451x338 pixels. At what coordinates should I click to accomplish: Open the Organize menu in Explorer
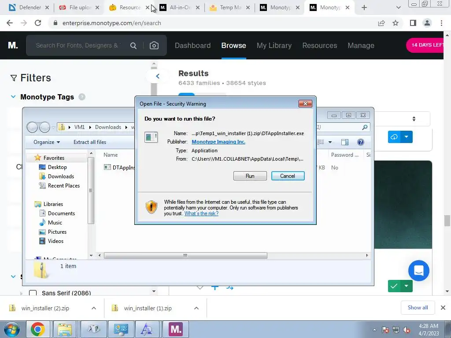tap(47, 142)
